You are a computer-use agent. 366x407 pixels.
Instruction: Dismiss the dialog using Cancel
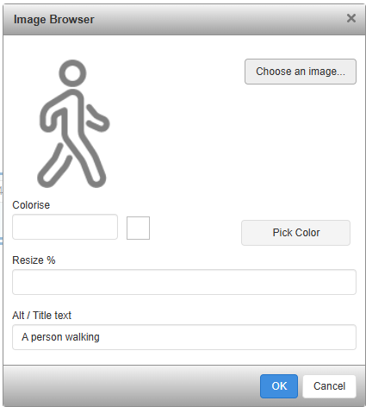pos(329,386)
